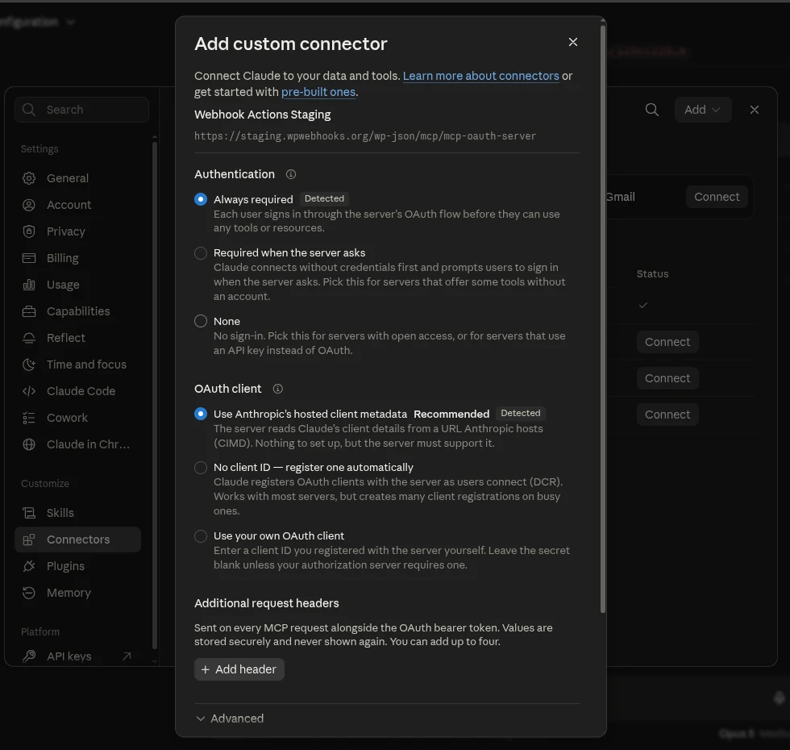Click the Cowork list icon

29,419
